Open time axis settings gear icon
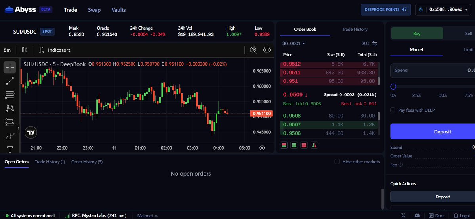The width and height of the screenshot is (475, 219). pyautogui.click(x=262, y=148)
